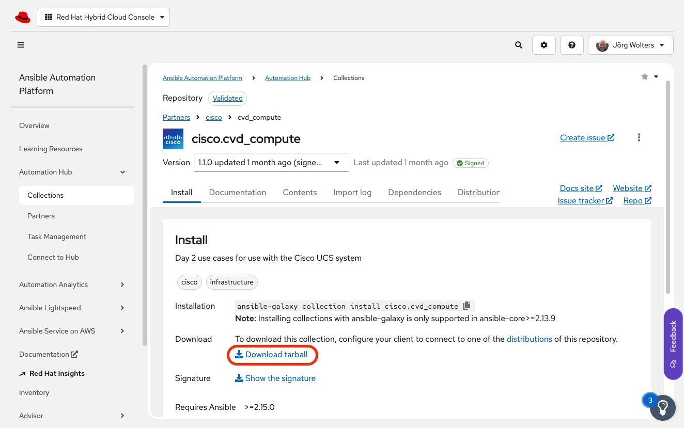Switch to the Dependencies tab
684x428 pixels.
pos(414,193)
